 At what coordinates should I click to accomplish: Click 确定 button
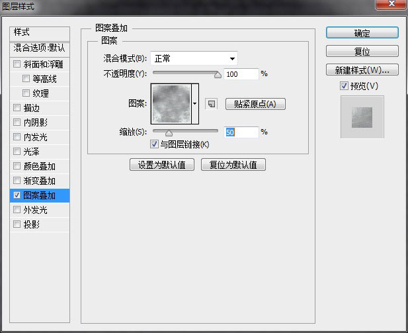tap(362, 33)
